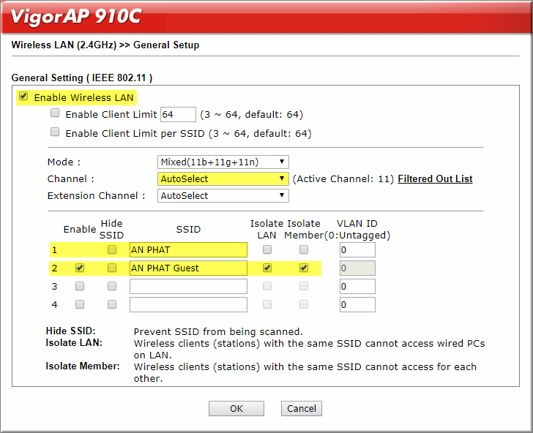Click the VigorAP 910C logo
Viewport: 533px width, 433px height.
coord(76,17)
